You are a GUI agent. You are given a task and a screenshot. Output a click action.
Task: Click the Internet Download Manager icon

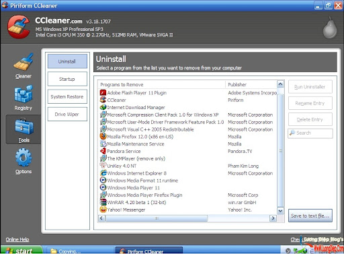click(x=103, y=107)
